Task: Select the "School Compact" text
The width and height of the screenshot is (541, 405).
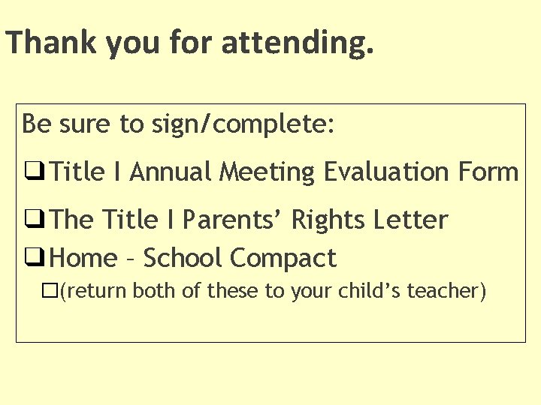Action: pyautogui.click(x=240, y=258)
